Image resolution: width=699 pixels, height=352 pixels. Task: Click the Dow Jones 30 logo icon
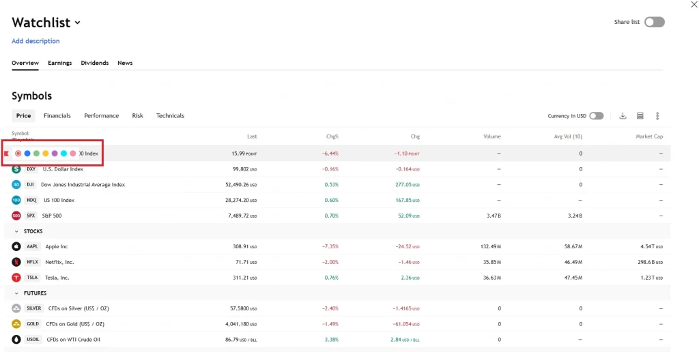(16, 184)
